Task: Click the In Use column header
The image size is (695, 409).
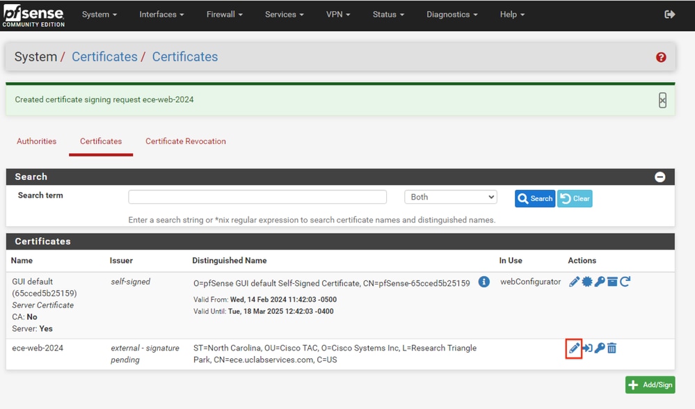Action: pos(511,261)
